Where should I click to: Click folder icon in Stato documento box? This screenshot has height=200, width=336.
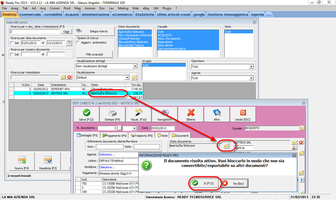pos(226,146)
